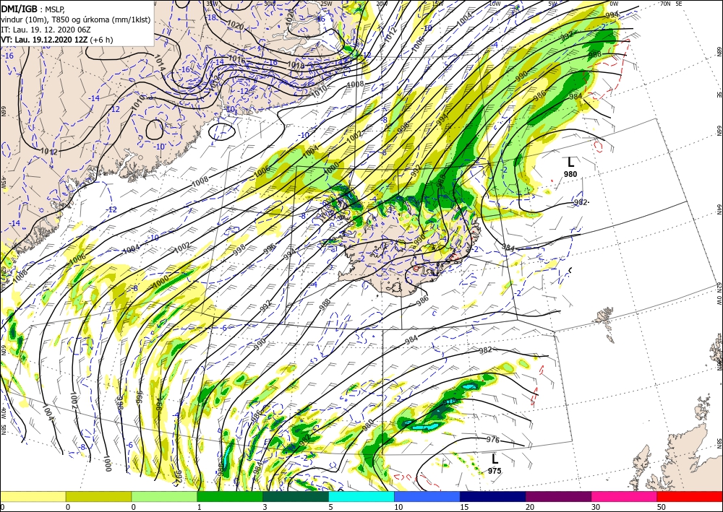Click the legend value '5'

330,507
